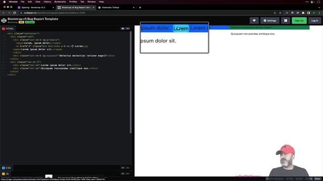Open the Help menu
Screen dimensions: 323x181
coord(101,2)
